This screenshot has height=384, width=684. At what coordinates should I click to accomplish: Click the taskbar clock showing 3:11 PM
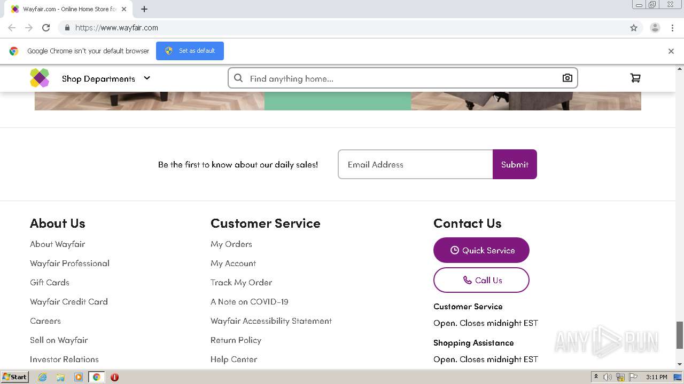pos(656,377)
